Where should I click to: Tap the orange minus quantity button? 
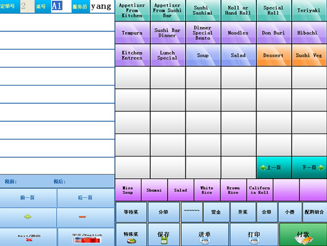point(85,217)
